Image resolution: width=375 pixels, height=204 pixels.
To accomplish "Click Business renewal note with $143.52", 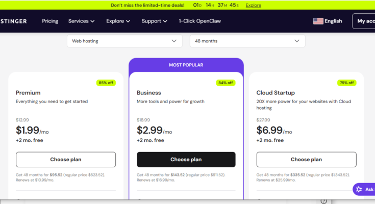I will 181,177.
